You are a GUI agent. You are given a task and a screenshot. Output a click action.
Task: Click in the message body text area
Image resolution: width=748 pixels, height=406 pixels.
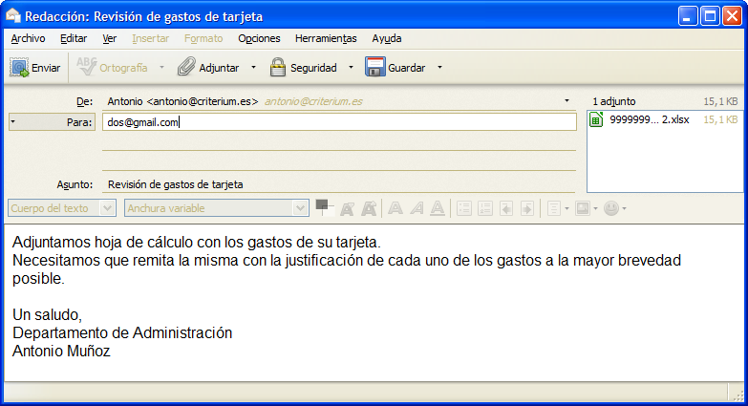tap(374, 303)
